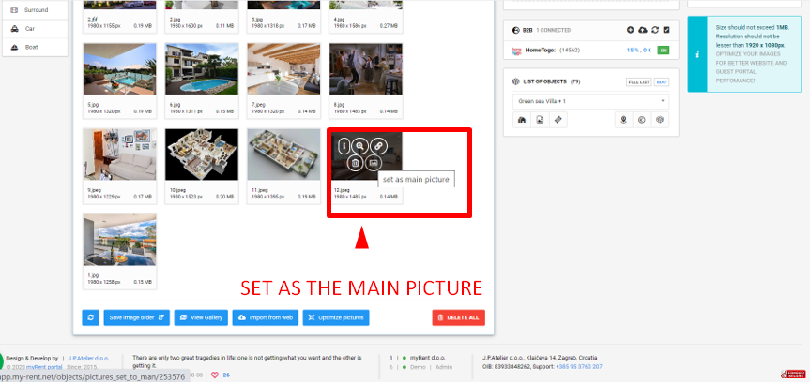Click the red DELETE ALL button
Viewport: 810px width, 382px height.
459,317
